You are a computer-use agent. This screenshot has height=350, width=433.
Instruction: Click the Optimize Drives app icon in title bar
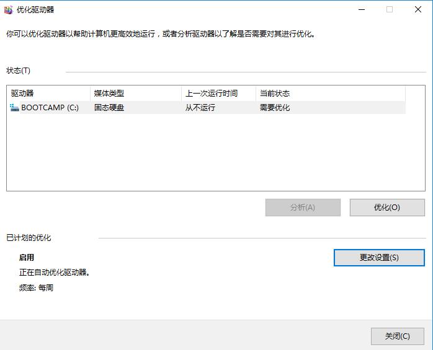[x=9, y=10]
